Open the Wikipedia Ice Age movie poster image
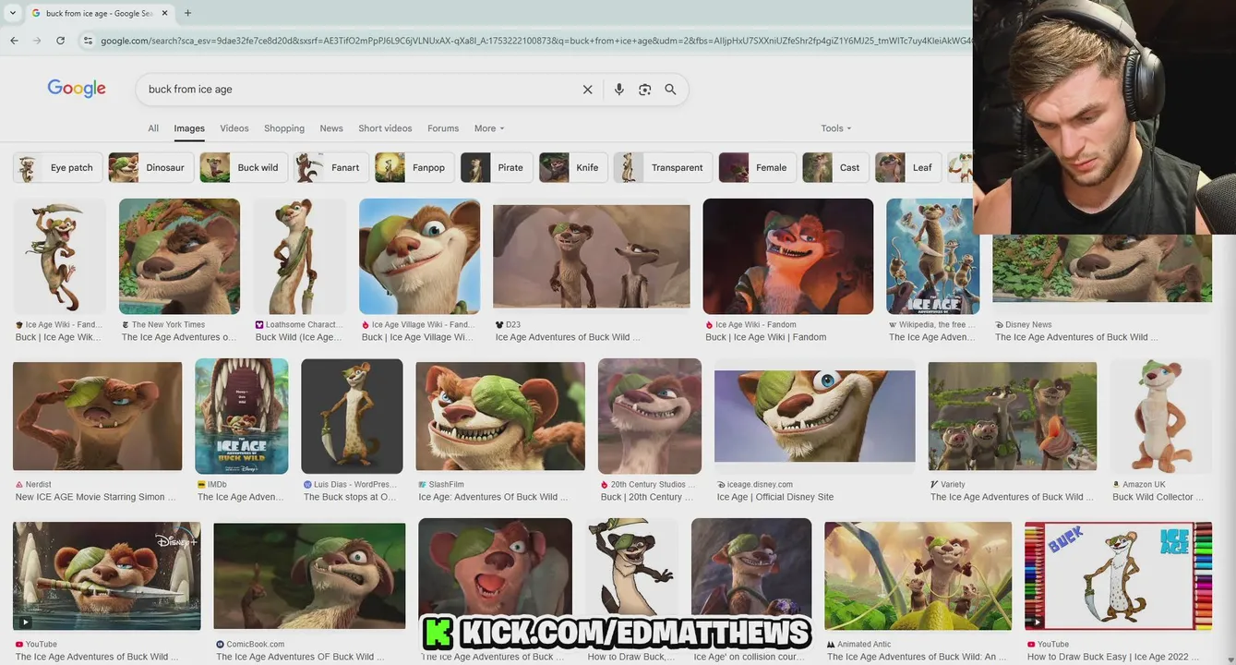This screenshot has width=1236, height=665. (x=932, y=257)
